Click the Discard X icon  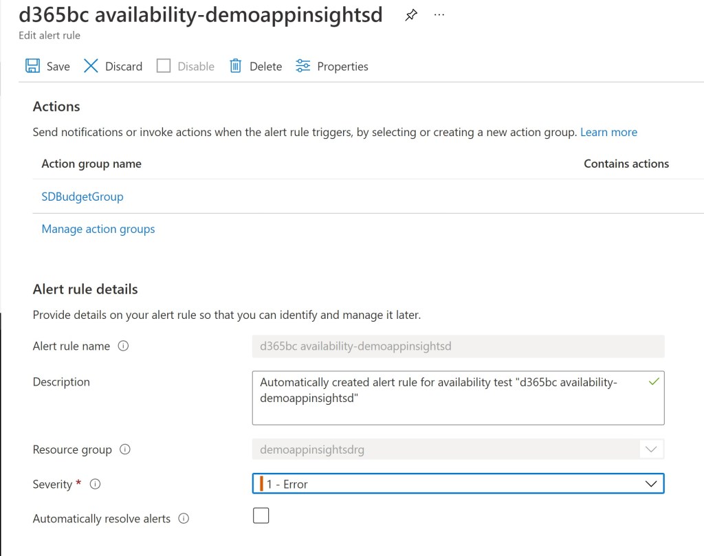[91, 66]
